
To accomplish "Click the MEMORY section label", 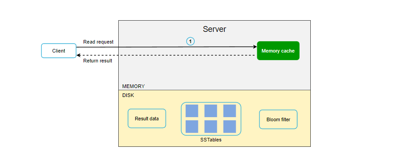I will [x=133, y=86].
